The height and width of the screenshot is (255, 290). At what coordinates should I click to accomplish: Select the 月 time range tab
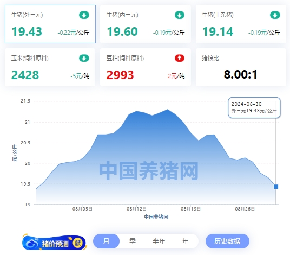[106, 241]
